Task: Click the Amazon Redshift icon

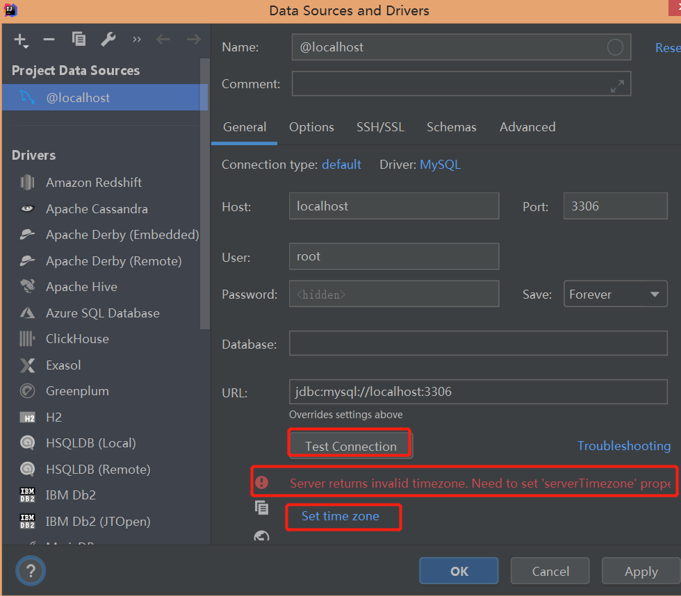Action: (x=27, y=182)
